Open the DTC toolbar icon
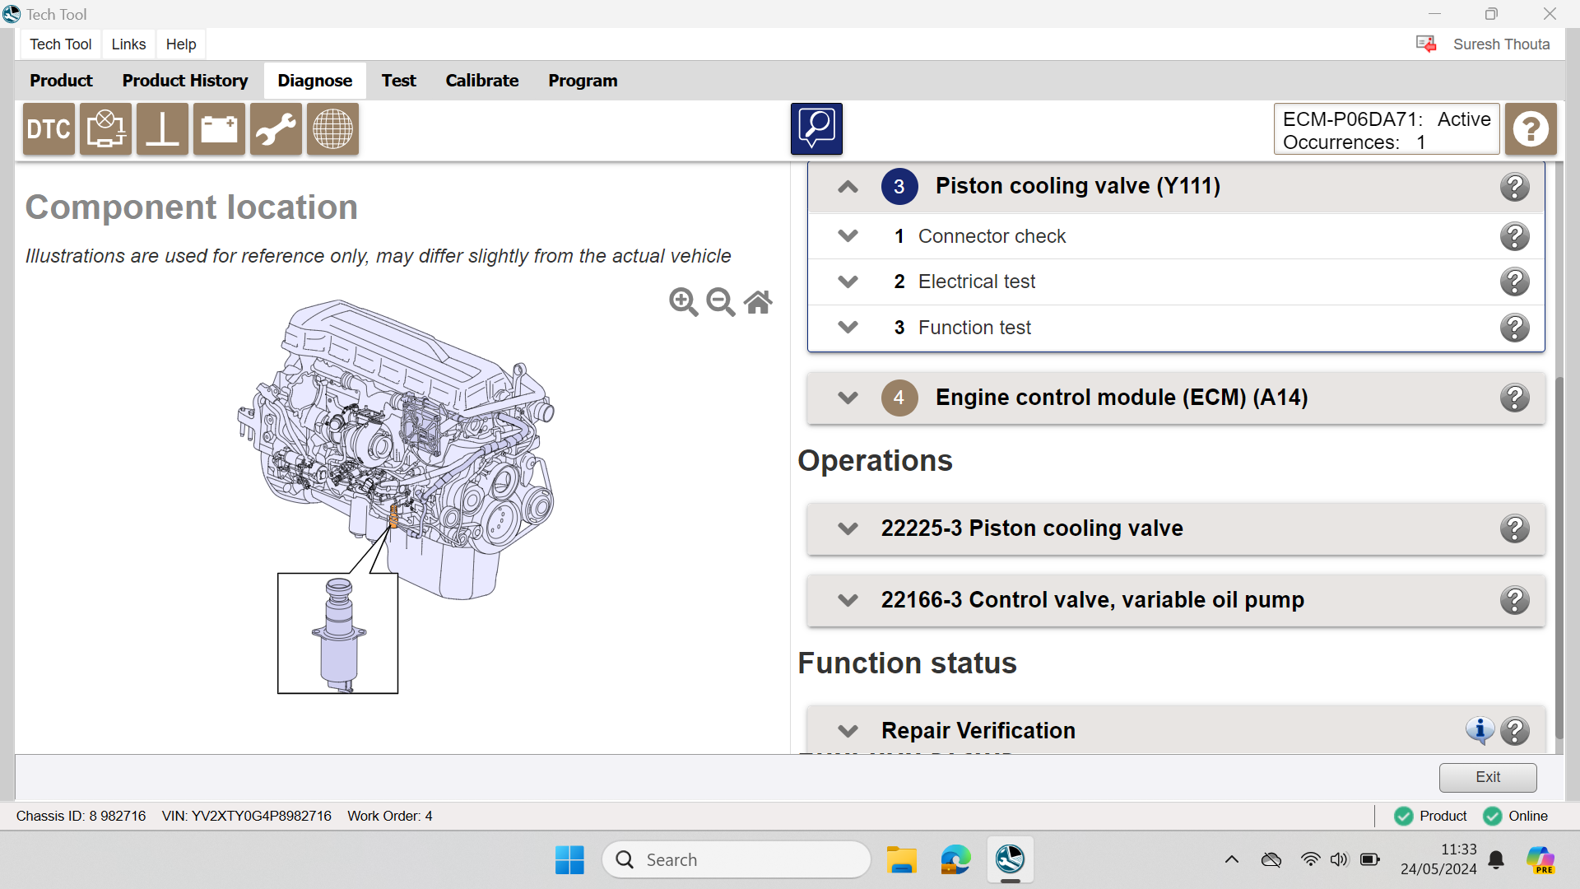The image size is (1580, 889). tap(49, 129)
